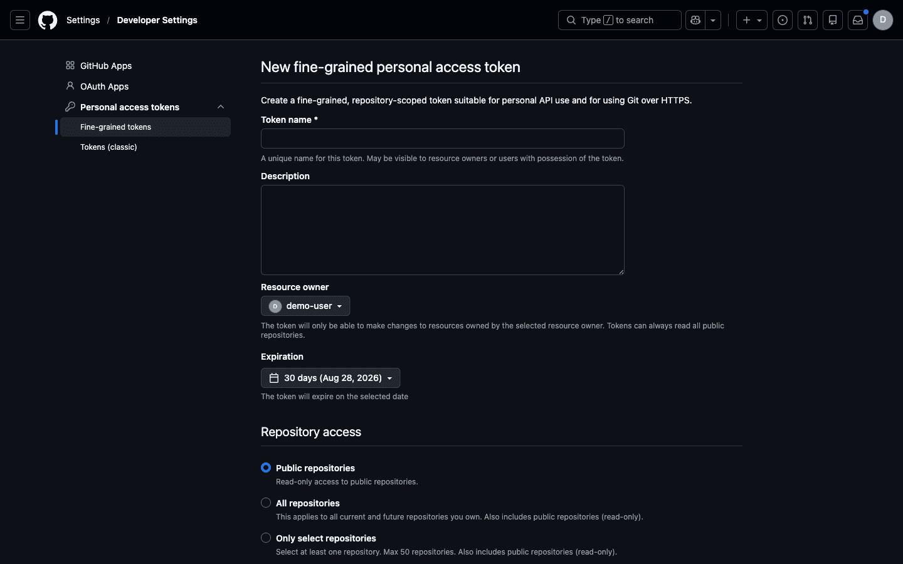The height and width of the screenshot is (564, 903).
Task: Collapse the Personal access tokens section
Action: pyautogui.click(x=221, y=107)
